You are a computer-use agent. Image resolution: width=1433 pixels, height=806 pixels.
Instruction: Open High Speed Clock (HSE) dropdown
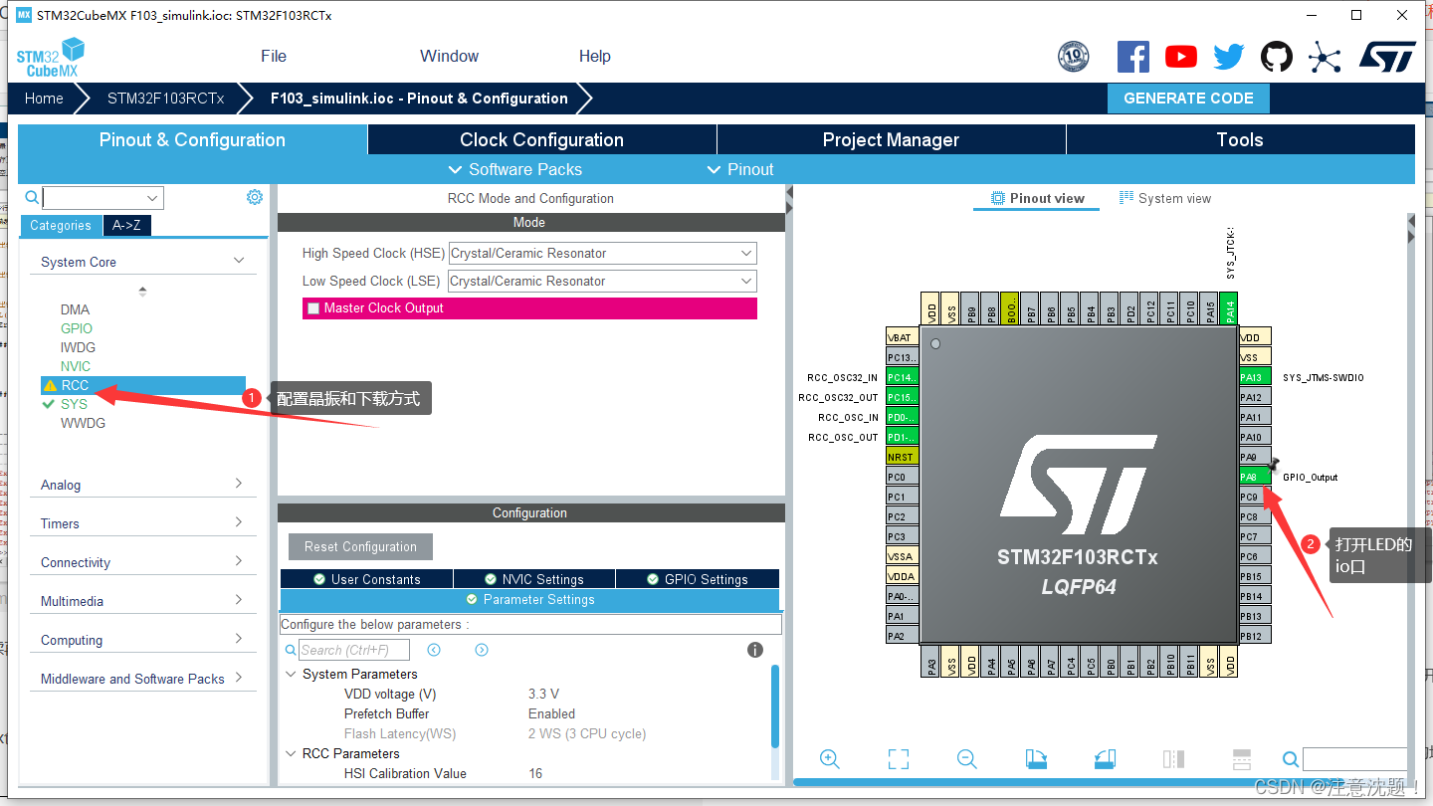pos(603,253)
